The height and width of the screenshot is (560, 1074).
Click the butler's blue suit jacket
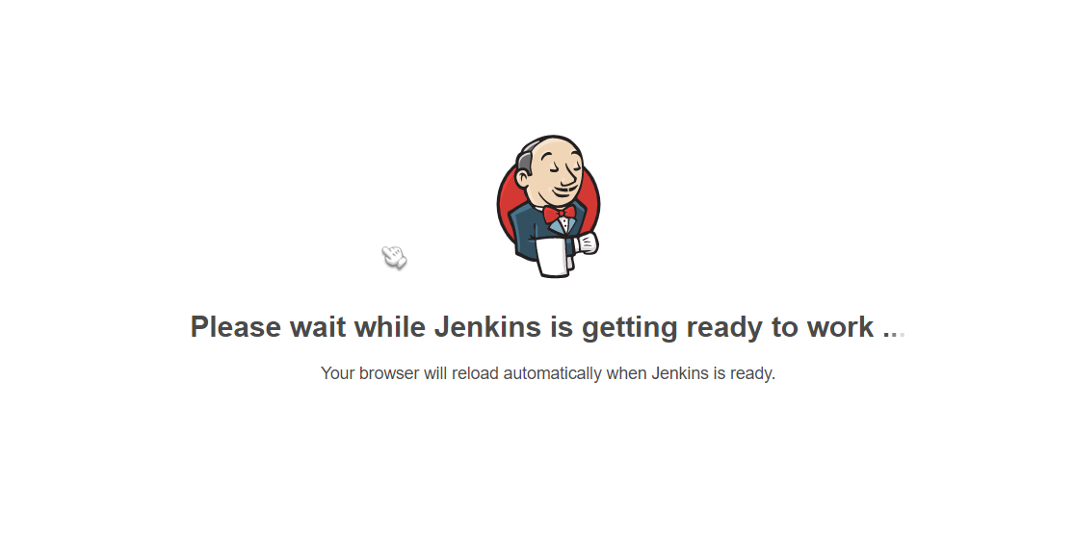528,231
